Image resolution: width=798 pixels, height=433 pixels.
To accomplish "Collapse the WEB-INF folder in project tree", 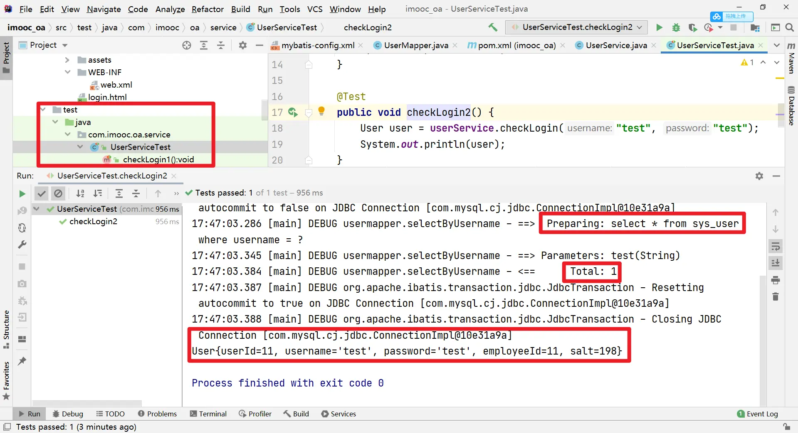I will [67, 72].
